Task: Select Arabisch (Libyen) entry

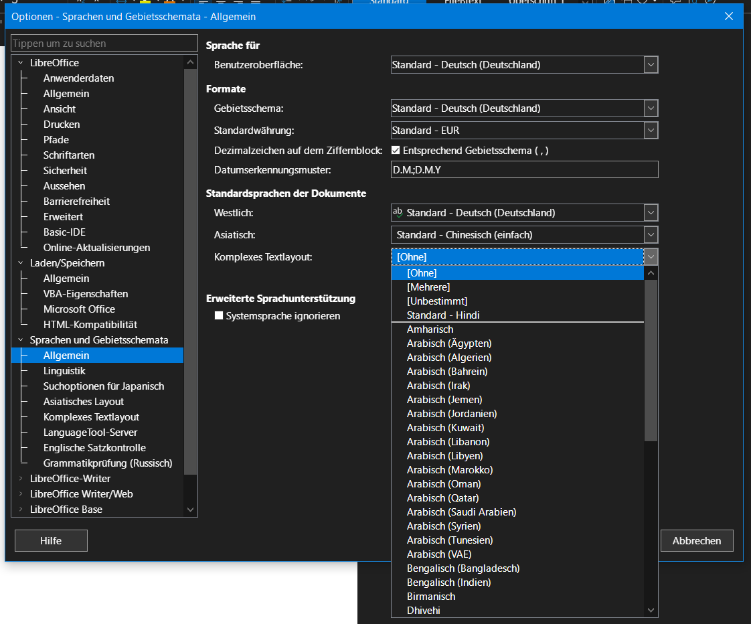Action: tap(518, 456)
